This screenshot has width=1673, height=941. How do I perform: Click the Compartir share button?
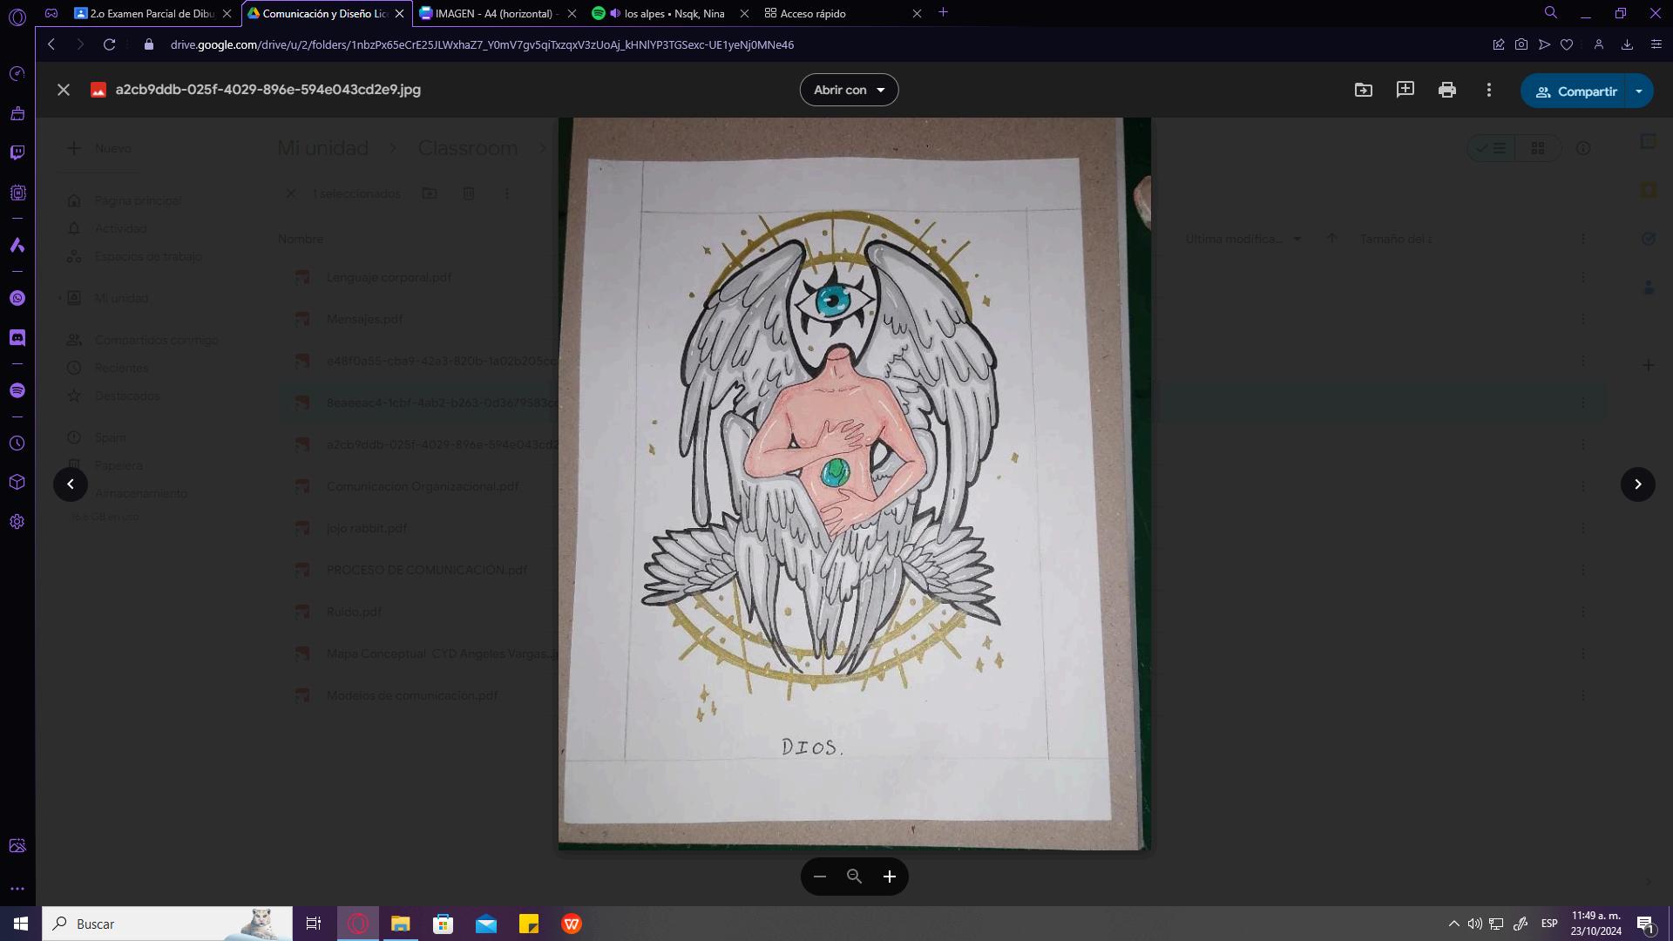(1575, 91)
